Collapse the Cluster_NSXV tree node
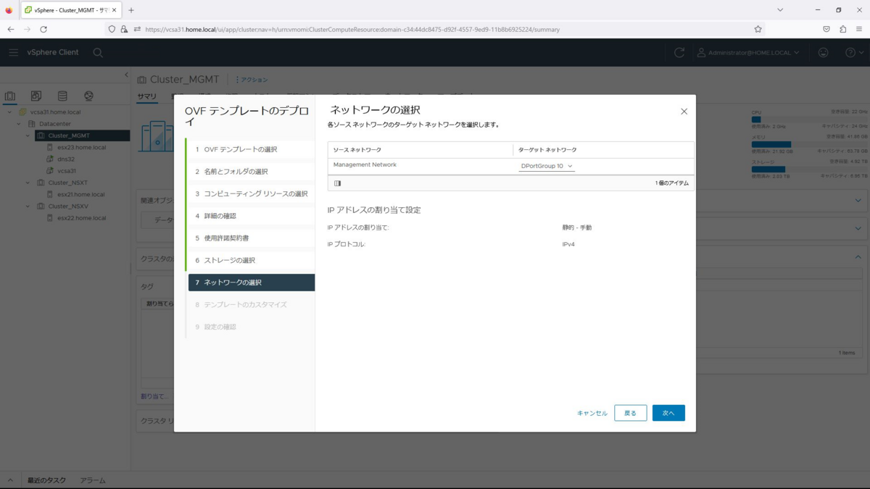 point(28,206)
